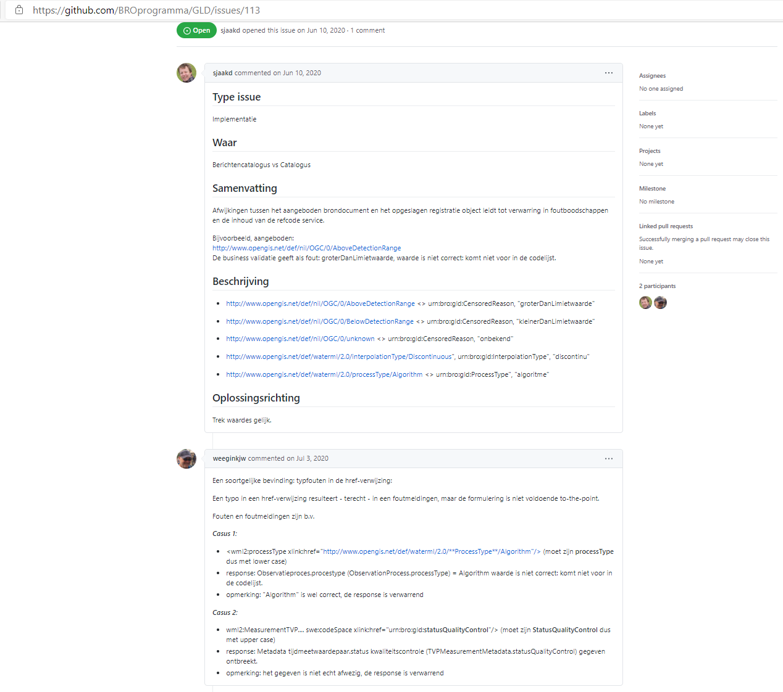
Task: Click the site lock icon in address bar
Action: tap(19, 10)
